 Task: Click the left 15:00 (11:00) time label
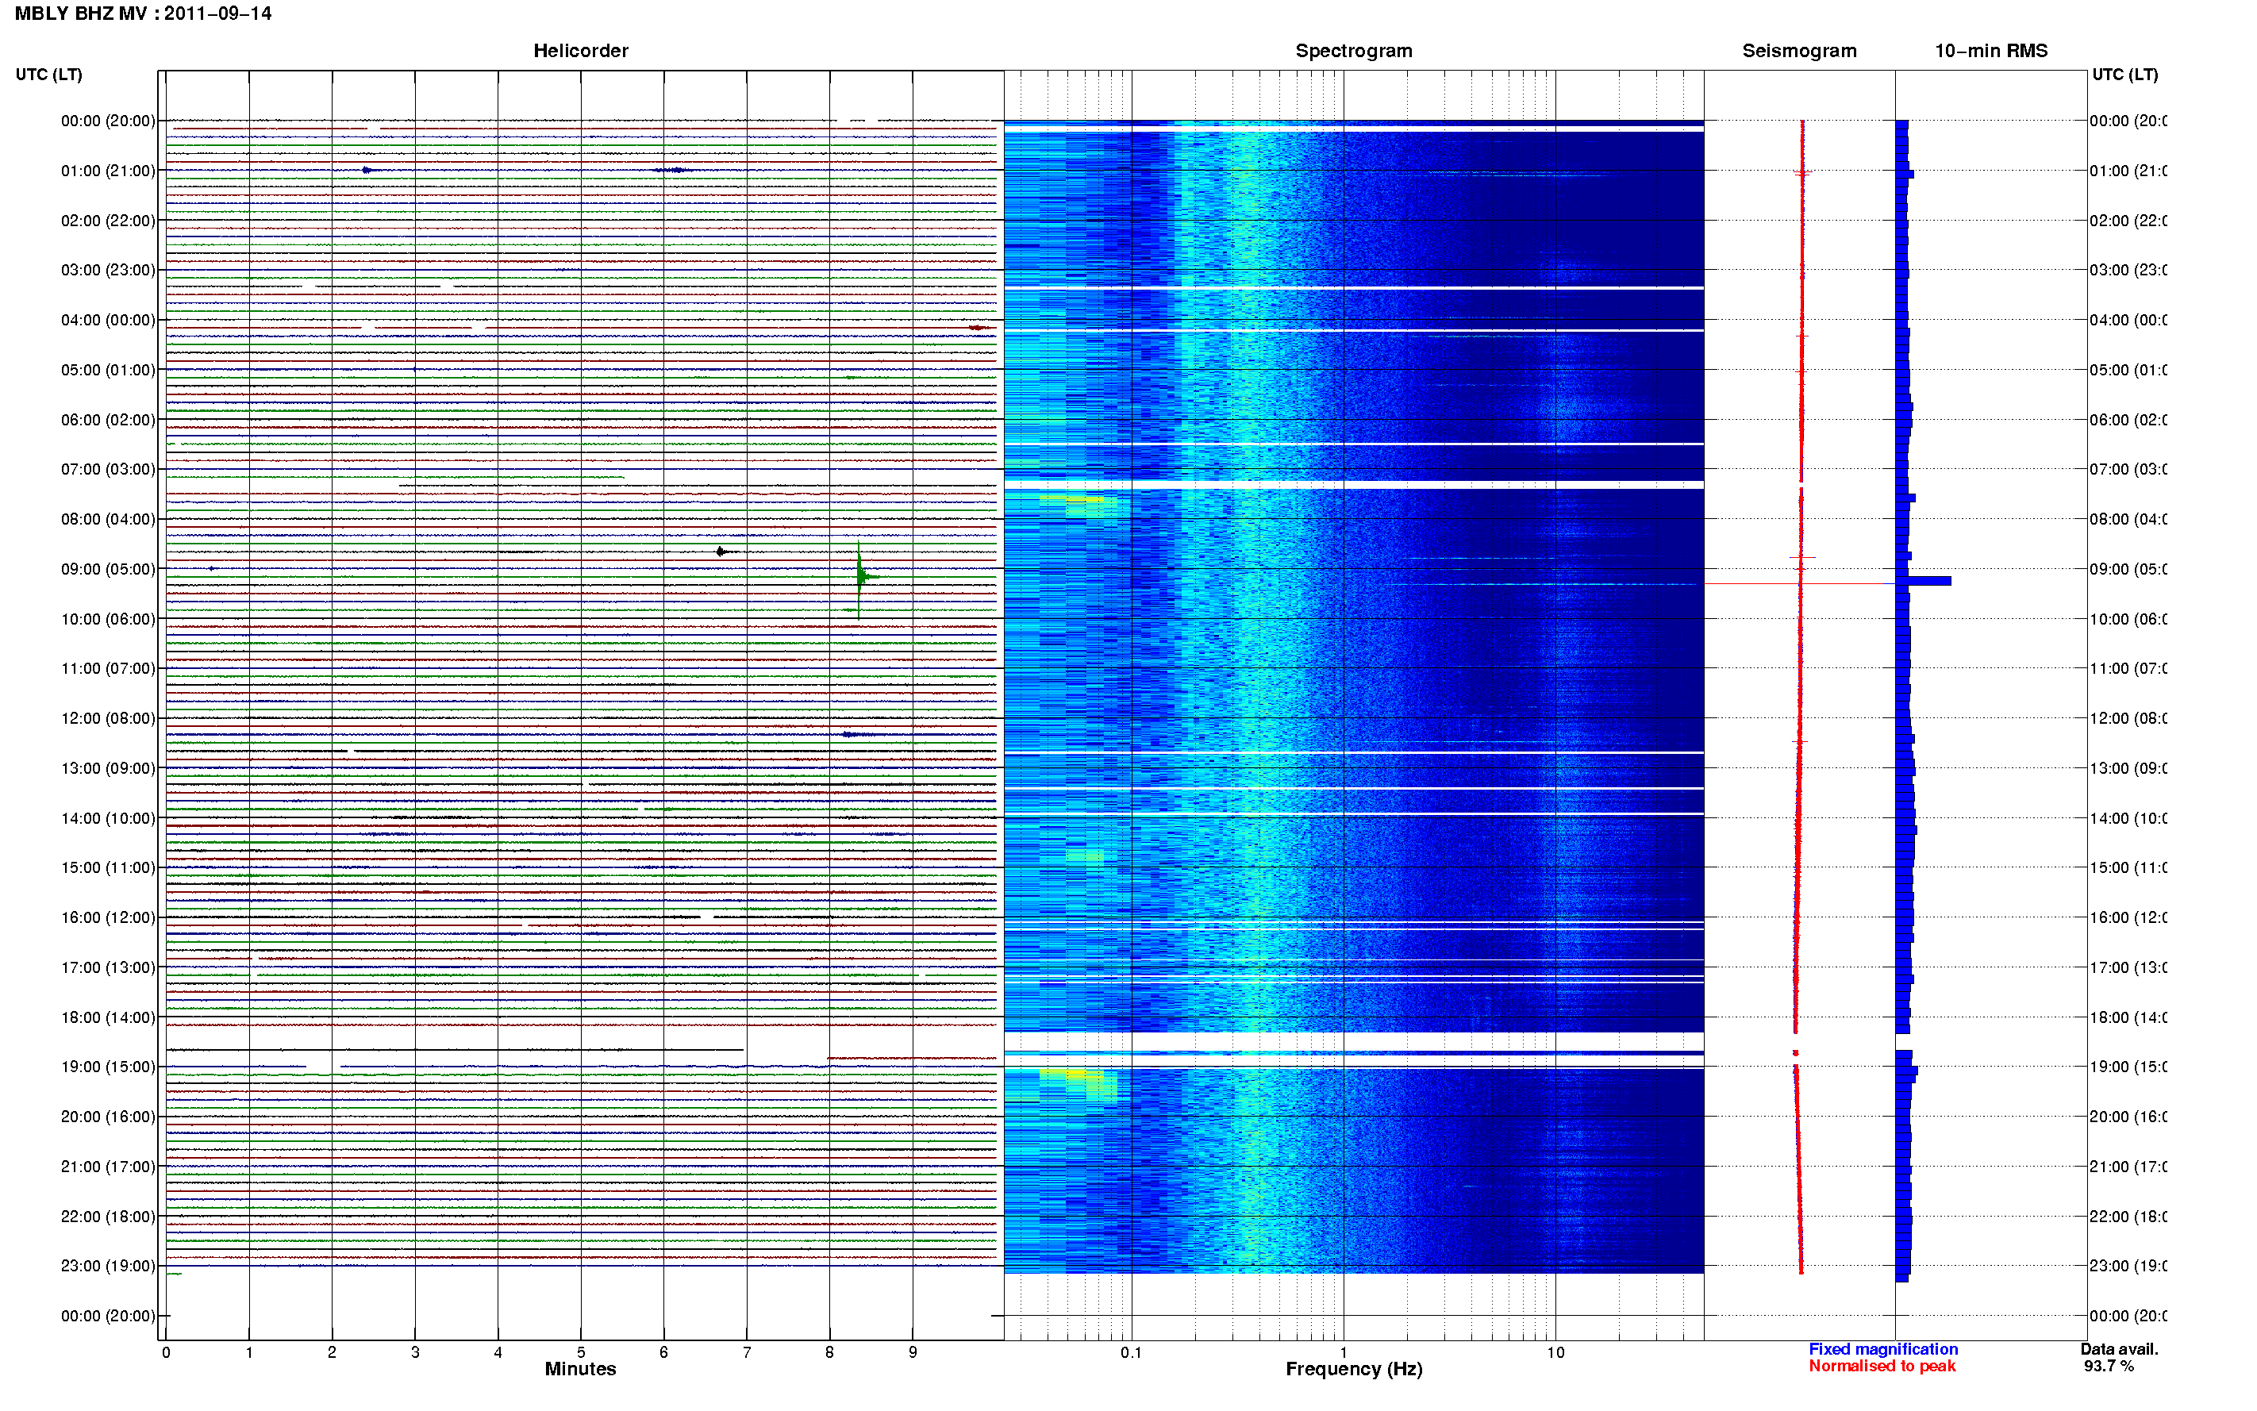(108, 868)
